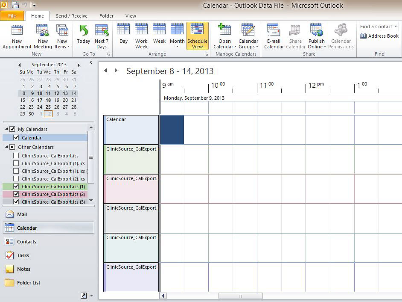Open the New Items menu
The height and width of the screenshot is (302, 402).
(62, 36)
